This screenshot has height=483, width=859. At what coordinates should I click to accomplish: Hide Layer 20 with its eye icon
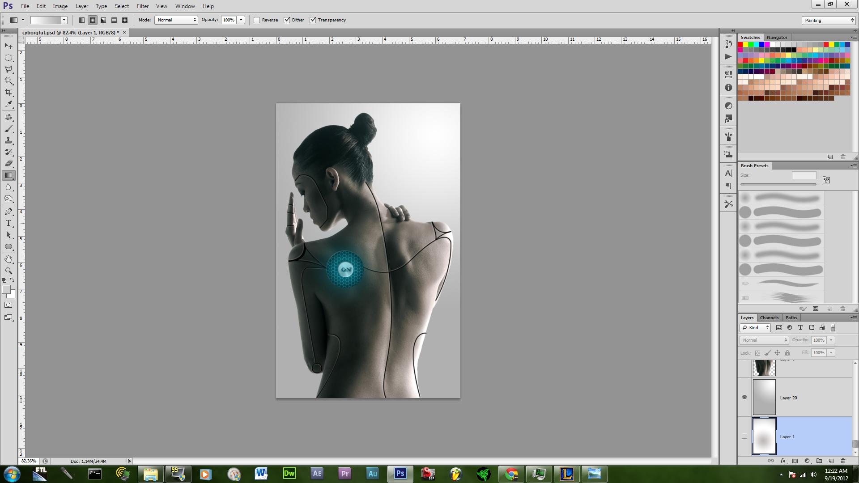point(744,397)
